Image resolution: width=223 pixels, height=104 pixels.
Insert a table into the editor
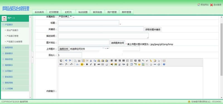tap(131, 64)
